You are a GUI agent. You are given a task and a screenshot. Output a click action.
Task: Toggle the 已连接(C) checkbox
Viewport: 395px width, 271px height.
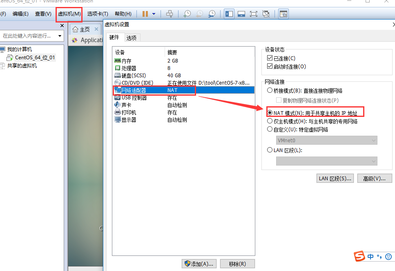(270, 58)
